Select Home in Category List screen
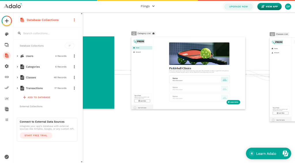 point(142,48)
